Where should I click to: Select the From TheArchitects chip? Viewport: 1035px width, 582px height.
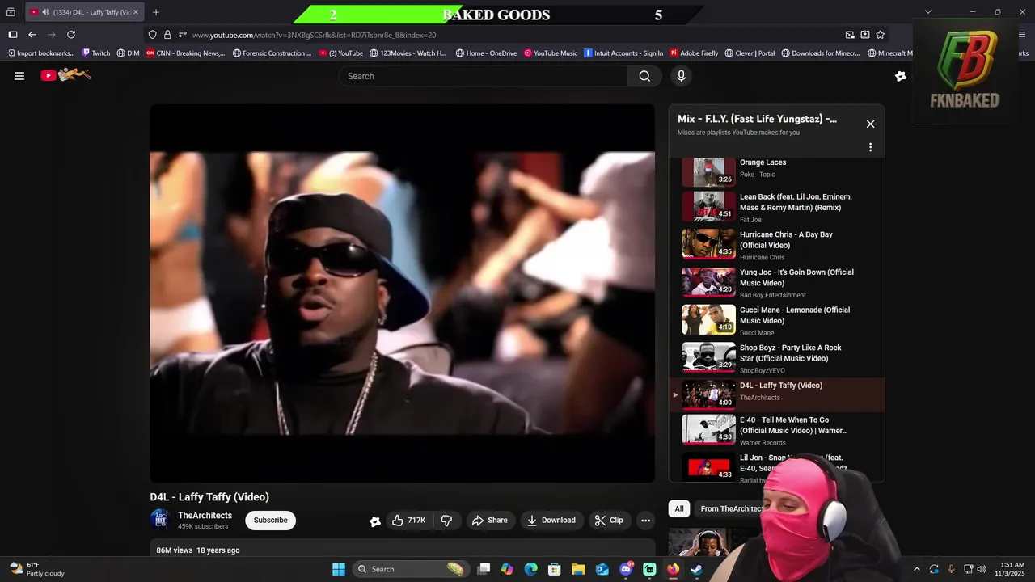click(x=731, y=508)
